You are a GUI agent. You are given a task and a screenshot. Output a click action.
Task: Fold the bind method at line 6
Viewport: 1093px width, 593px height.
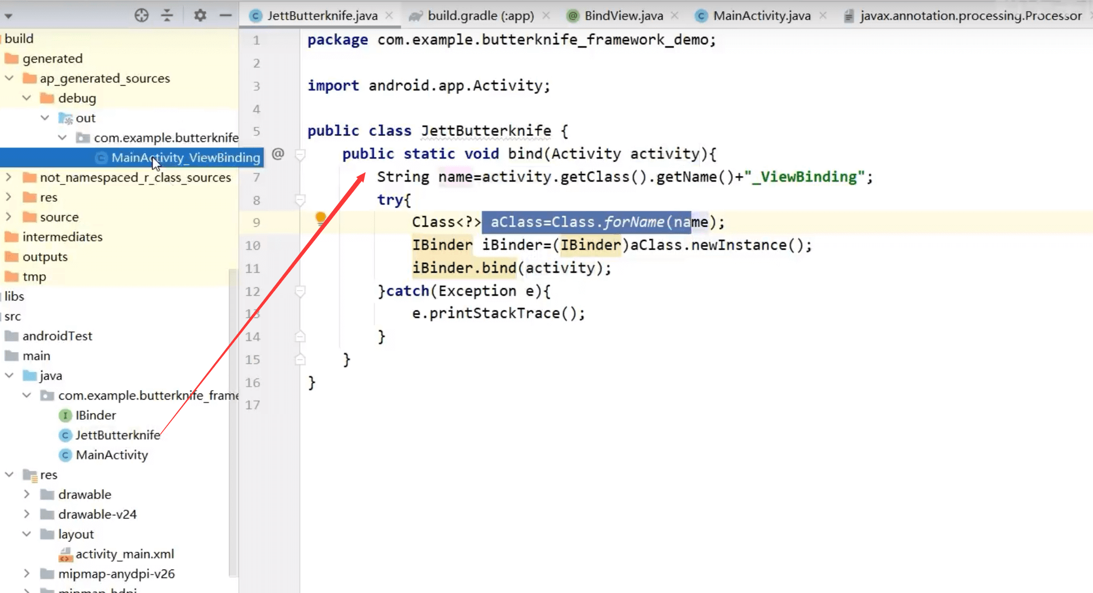(300, 154)
